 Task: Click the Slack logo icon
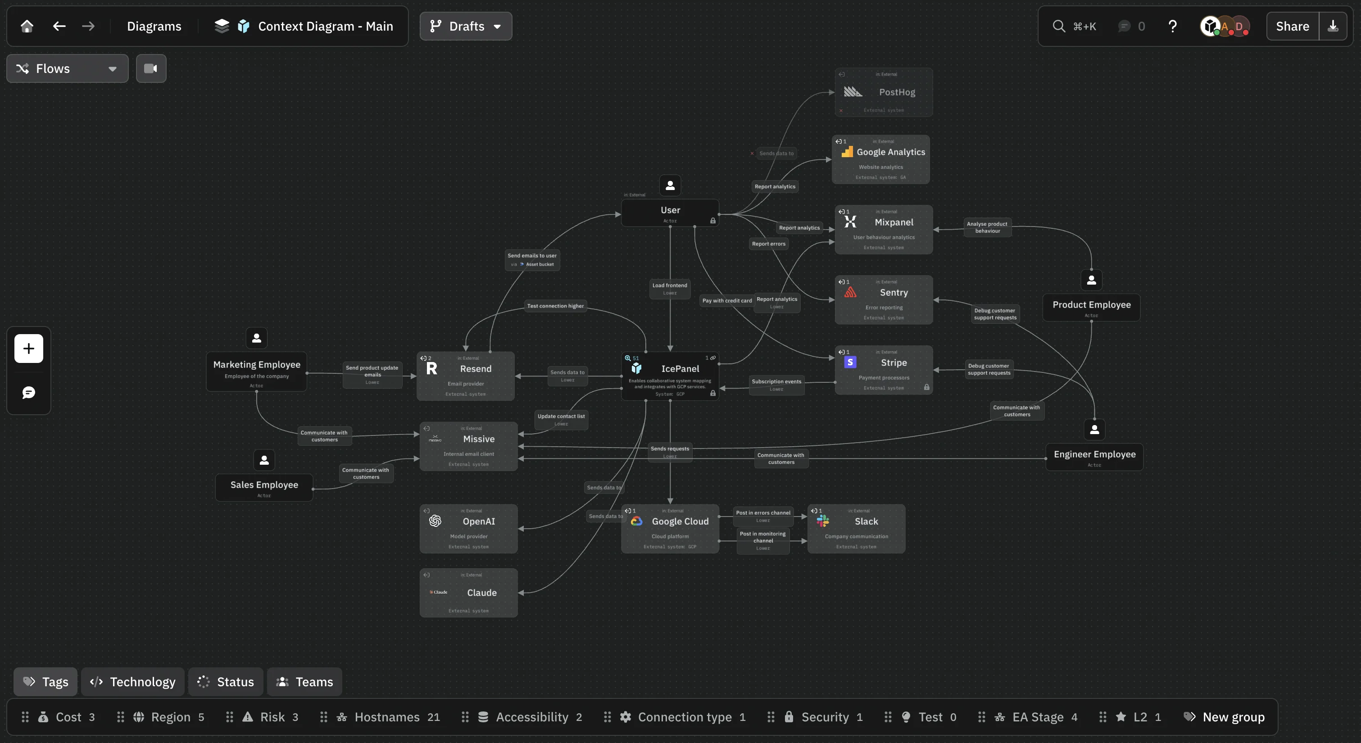823,521
